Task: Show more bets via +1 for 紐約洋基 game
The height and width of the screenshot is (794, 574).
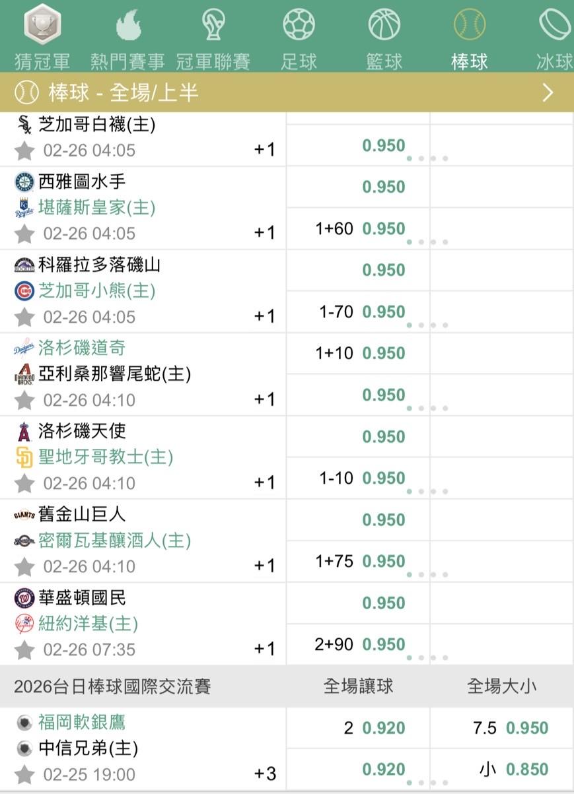Action: pyautogui.click(x=264, y=649)
